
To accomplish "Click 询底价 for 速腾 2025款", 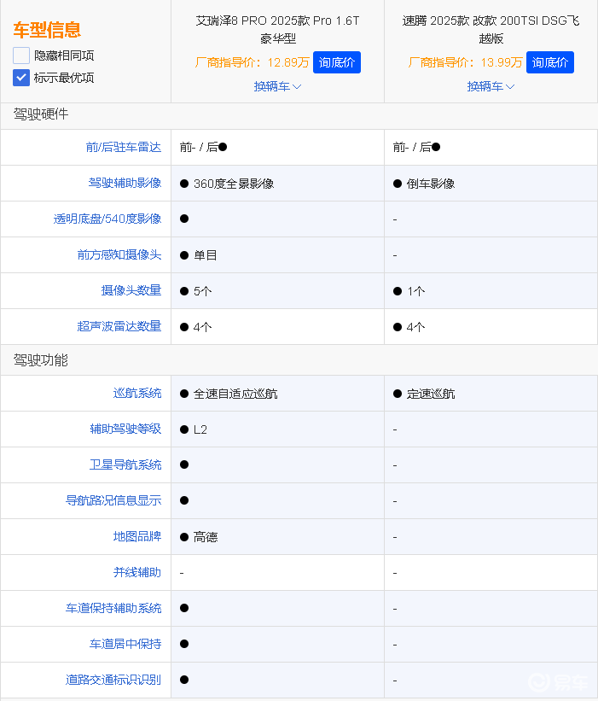I will point(549,62).
